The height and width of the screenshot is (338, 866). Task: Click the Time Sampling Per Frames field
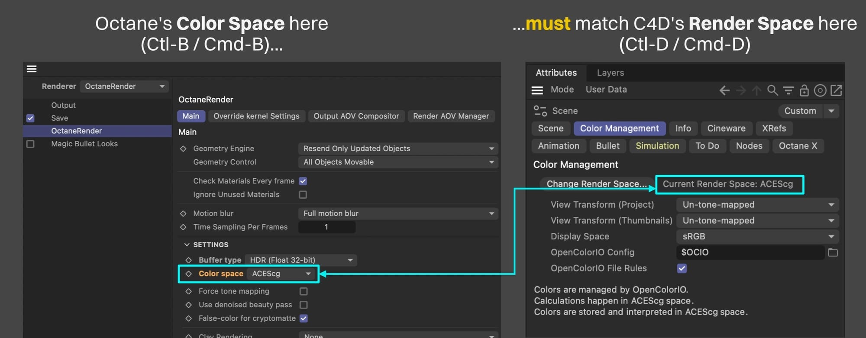pos(327,227)
